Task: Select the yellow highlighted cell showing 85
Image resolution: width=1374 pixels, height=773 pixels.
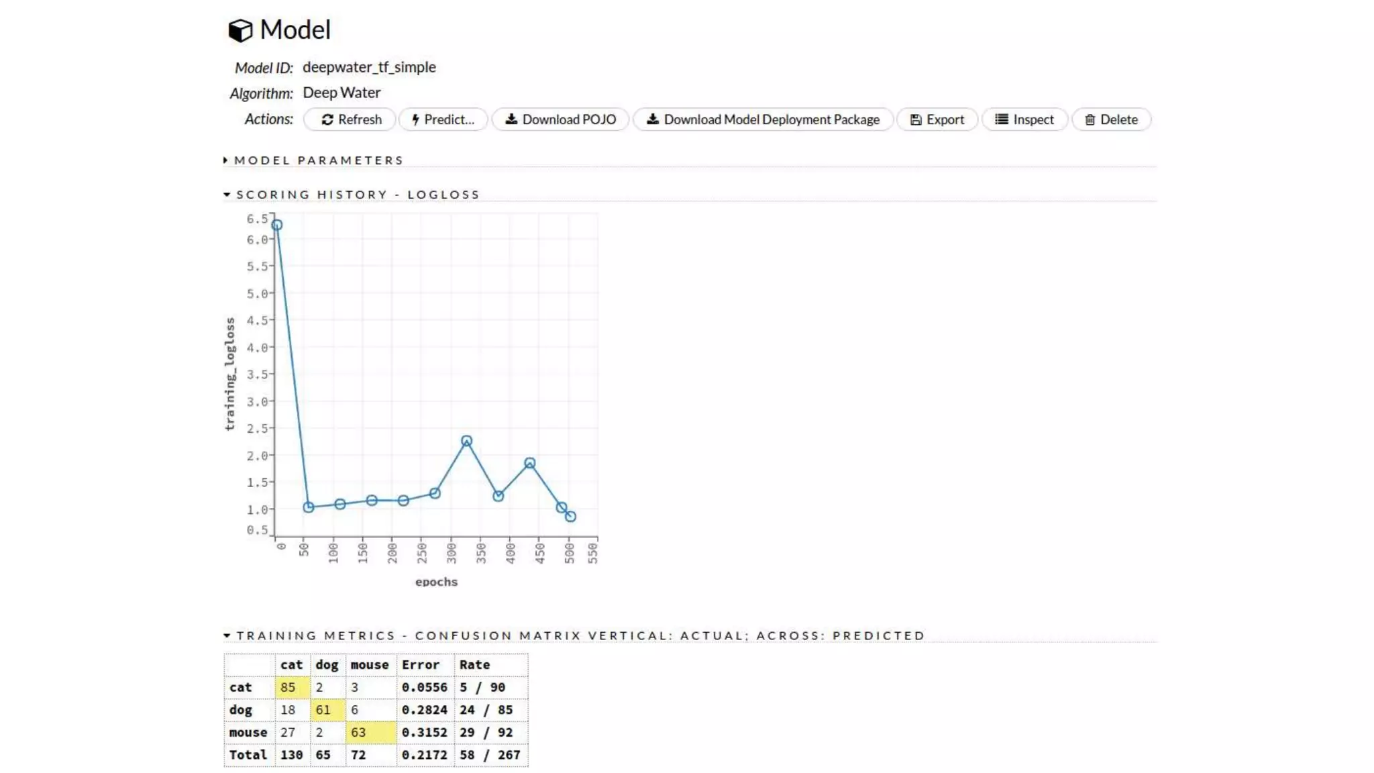Action: [x=292, y=687]
